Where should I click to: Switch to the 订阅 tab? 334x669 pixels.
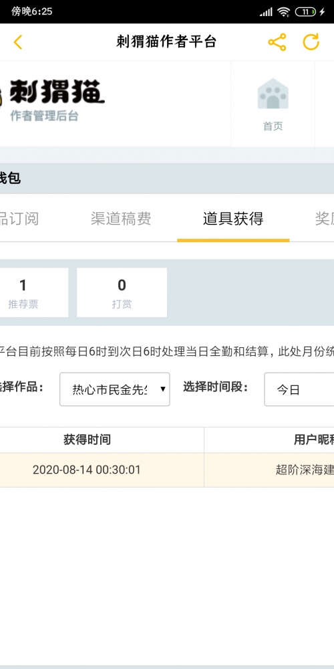(19, 219)
